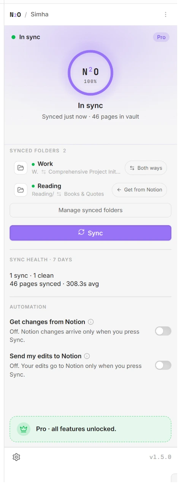Click the Reading folder name

click(x=49, y=186)
